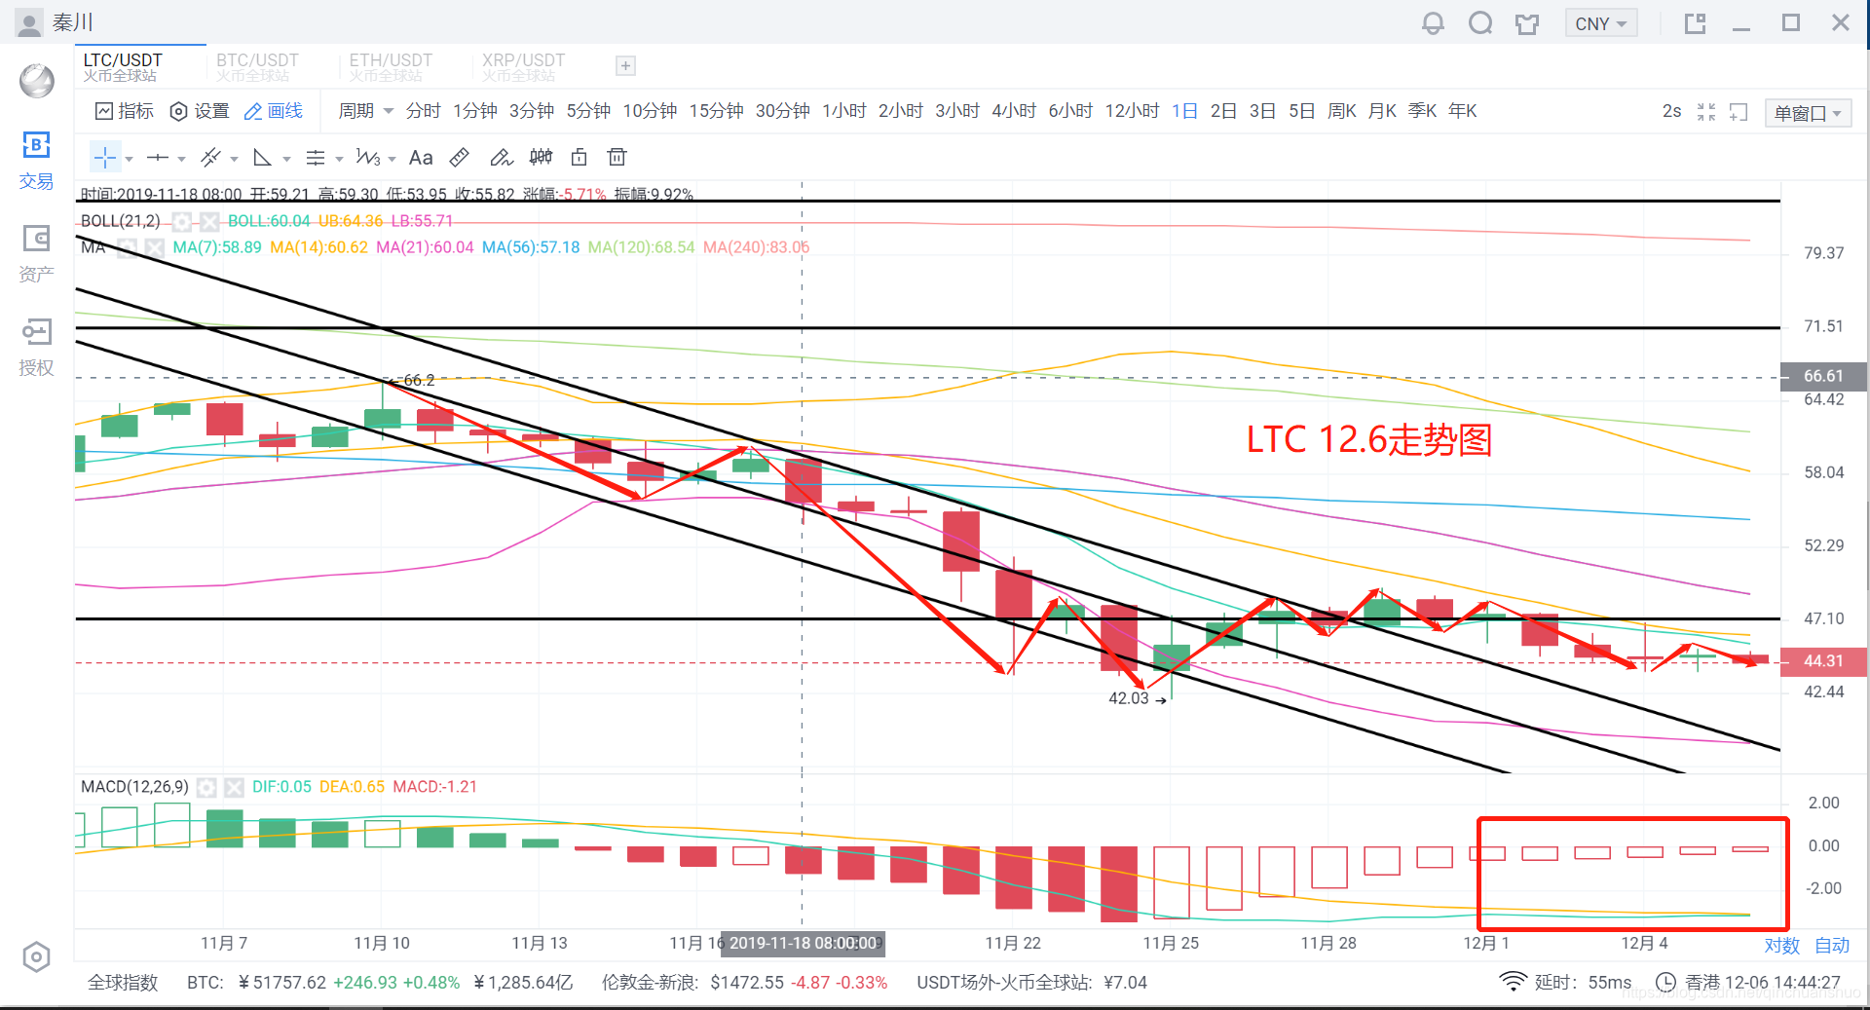The width and height of the screenshot is (1870, 1010).
Task: Click the 66.61 crosshair price label
Action: 1823,376
